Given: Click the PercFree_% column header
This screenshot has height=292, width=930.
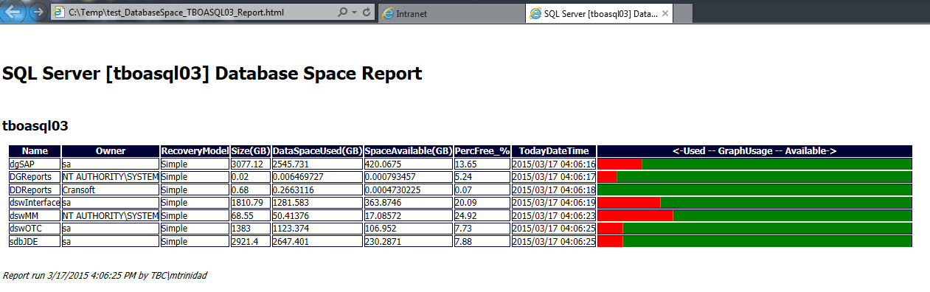Looking at the screenshot, I should (482, 151).
